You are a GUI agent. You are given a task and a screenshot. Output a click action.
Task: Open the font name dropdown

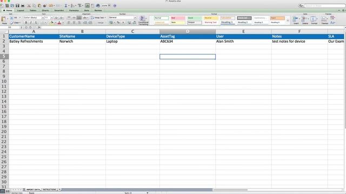(43, 18)
